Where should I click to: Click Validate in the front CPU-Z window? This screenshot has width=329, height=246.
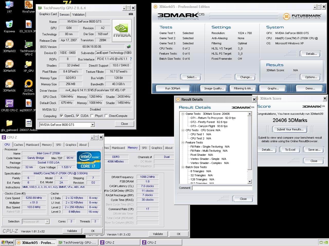[x=72, y=231]
